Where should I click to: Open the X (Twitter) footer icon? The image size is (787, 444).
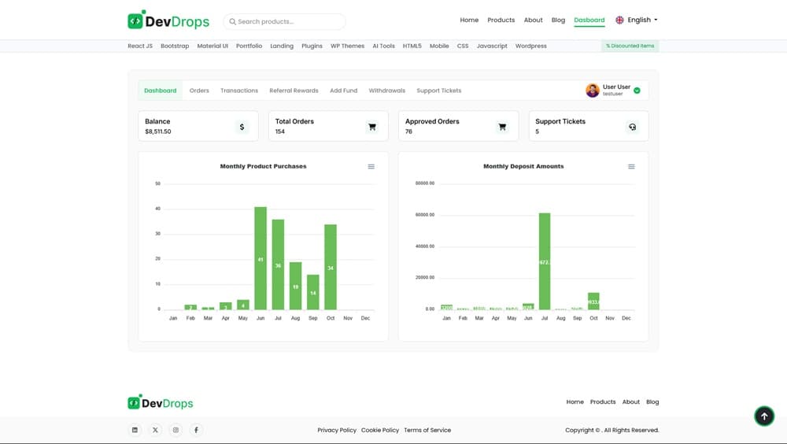pos(155,430)
